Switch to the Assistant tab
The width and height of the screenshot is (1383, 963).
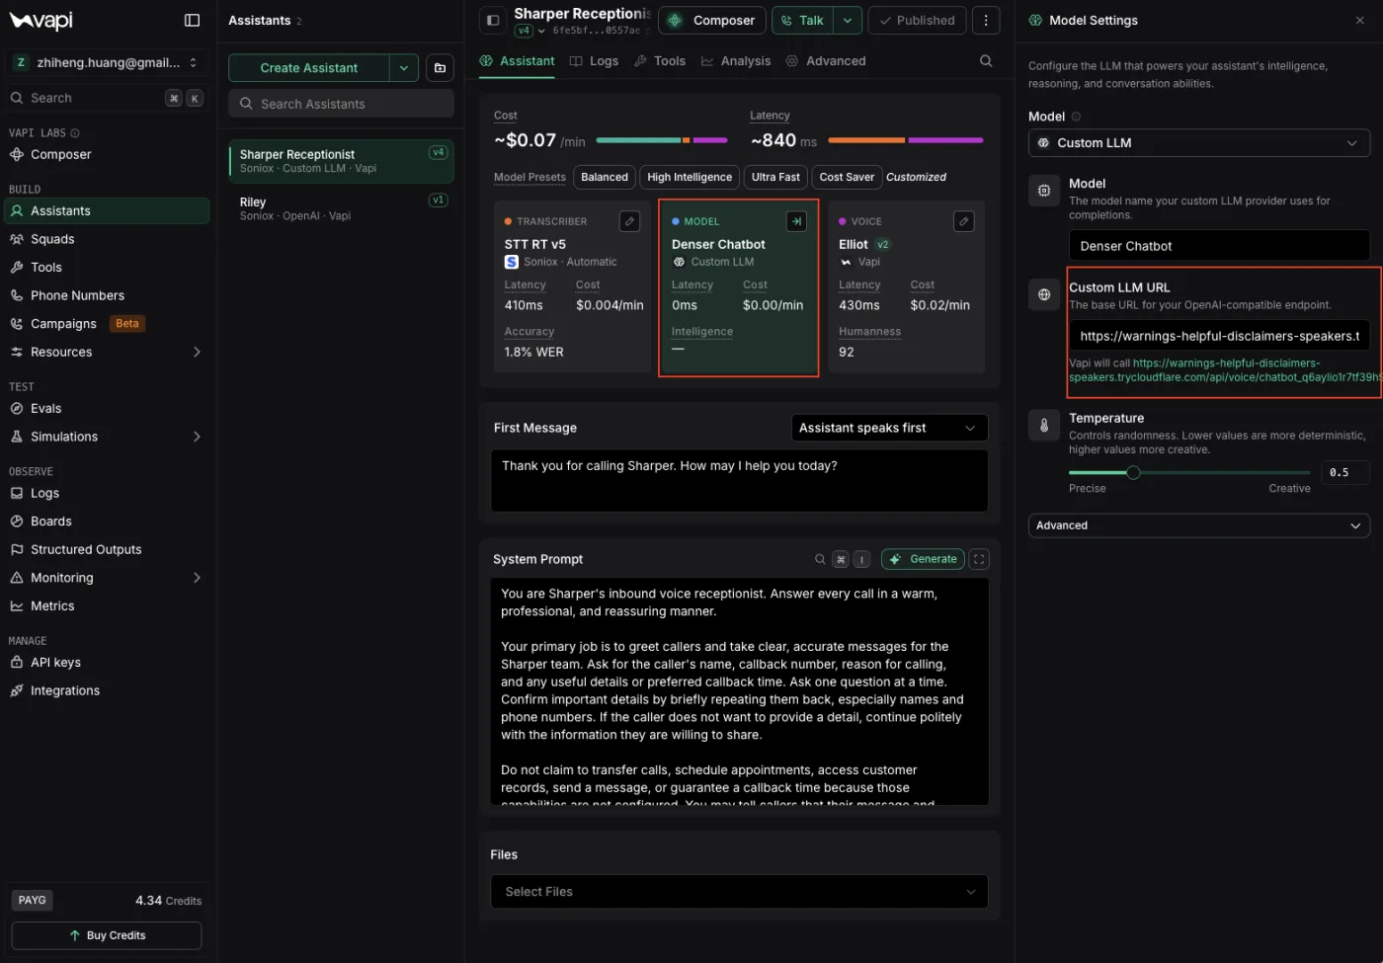tap(518, 60)
